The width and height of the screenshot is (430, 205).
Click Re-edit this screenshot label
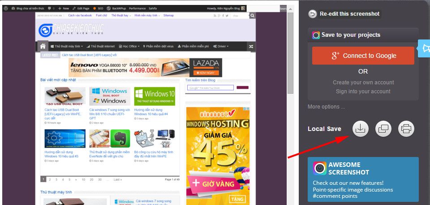point(350,14)
